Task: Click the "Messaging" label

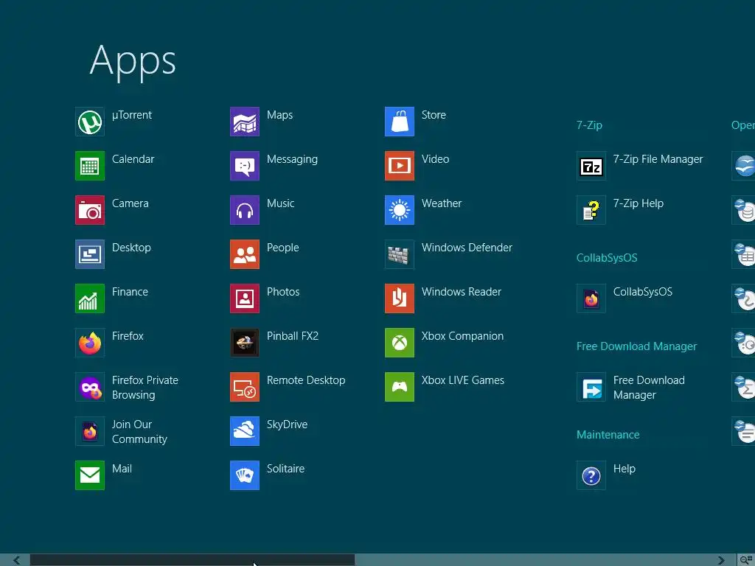Action: point(292,159)
